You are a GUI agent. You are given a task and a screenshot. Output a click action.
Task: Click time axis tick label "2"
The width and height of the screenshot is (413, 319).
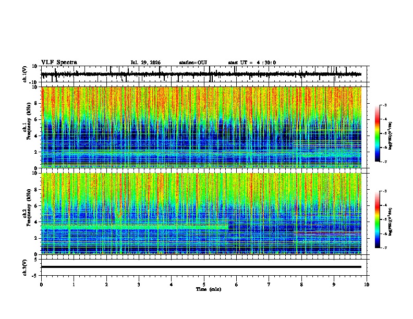point(106,285)
